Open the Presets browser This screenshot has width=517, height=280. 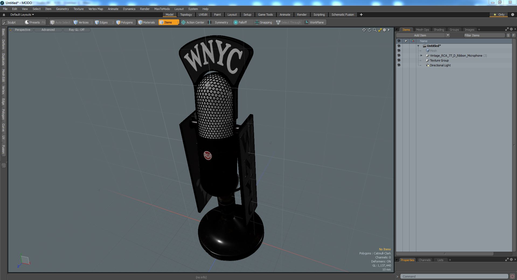(x=35, y=22)
